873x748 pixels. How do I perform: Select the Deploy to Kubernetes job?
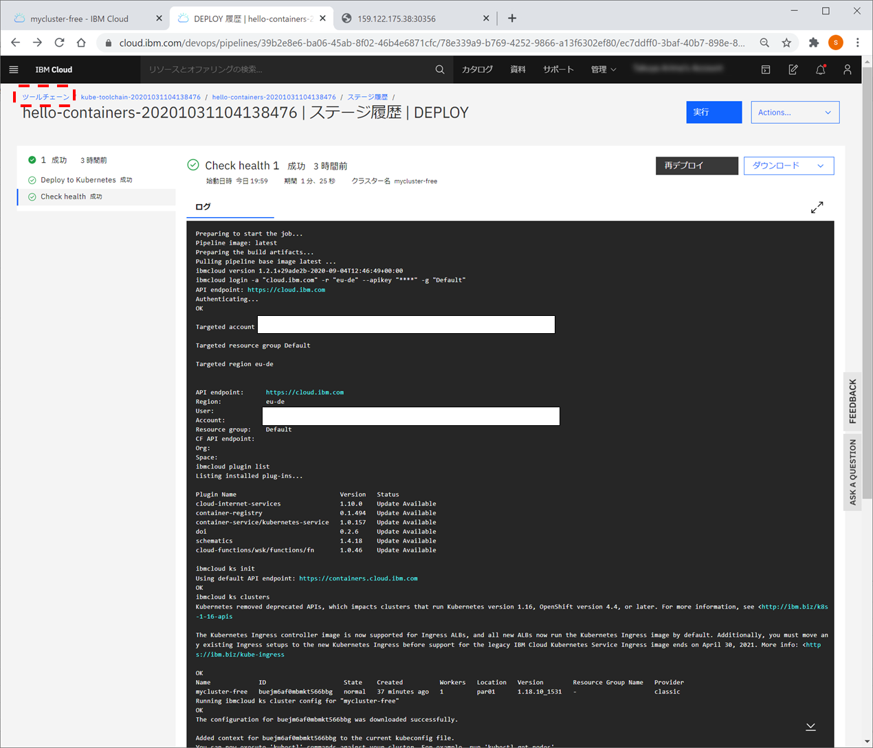pyautogui.click(x=96, y=180)
